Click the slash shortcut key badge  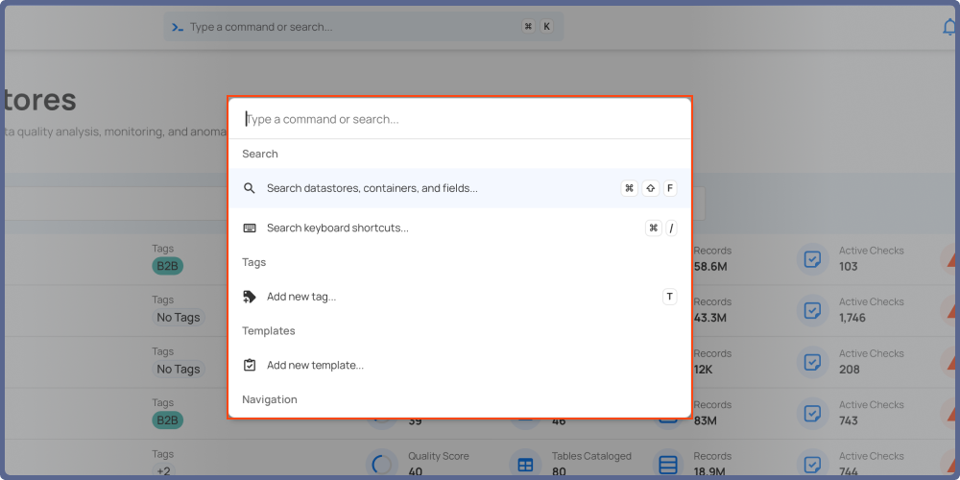671,228
